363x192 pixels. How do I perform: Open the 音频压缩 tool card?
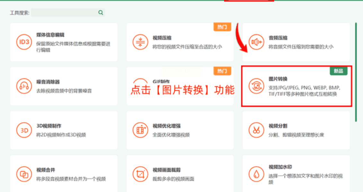[296, 42]
